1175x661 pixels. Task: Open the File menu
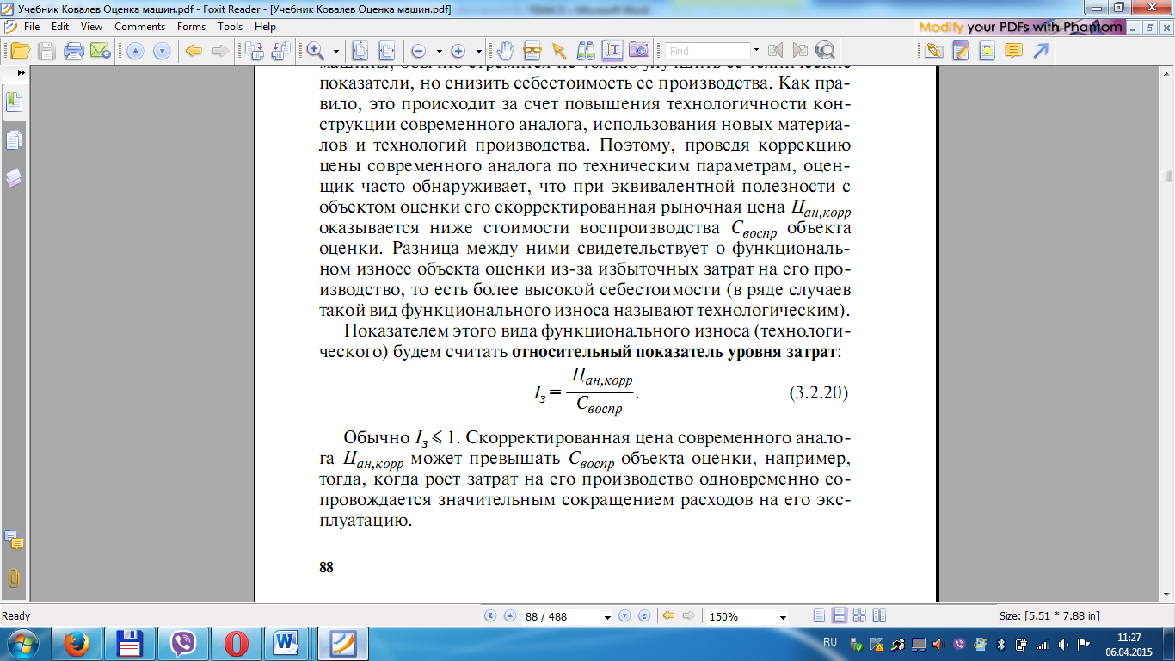(x=32, y=27)
